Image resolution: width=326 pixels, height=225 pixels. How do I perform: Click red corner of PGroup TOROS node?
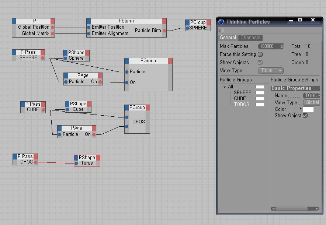click(148, 108)
